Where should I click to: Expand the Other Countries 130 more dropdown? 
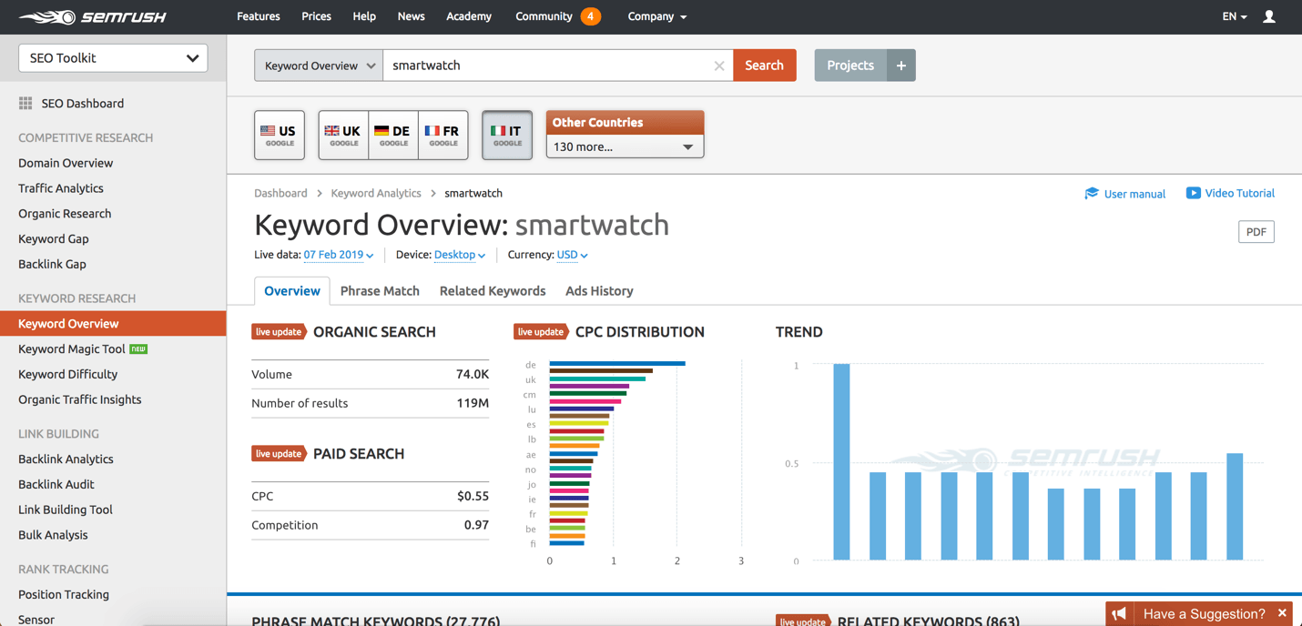(625, 146)
